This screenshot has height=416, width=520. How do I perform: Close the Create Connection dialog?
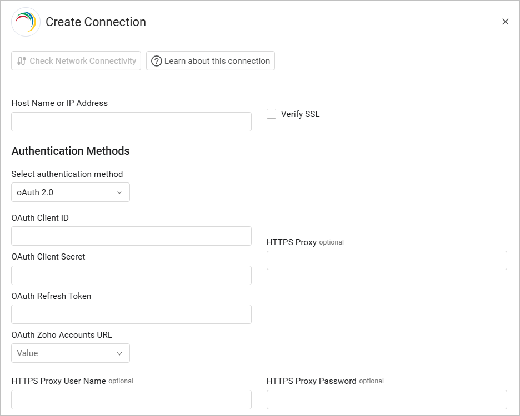(x=505, y=22)
